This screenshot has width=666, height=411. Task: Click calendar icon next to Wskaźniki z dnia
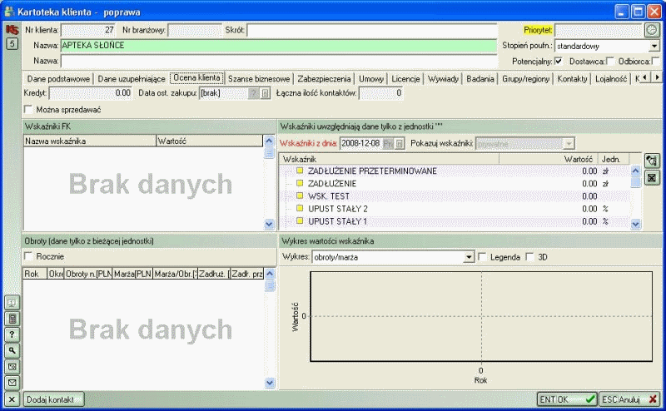[x=400, y=144]
